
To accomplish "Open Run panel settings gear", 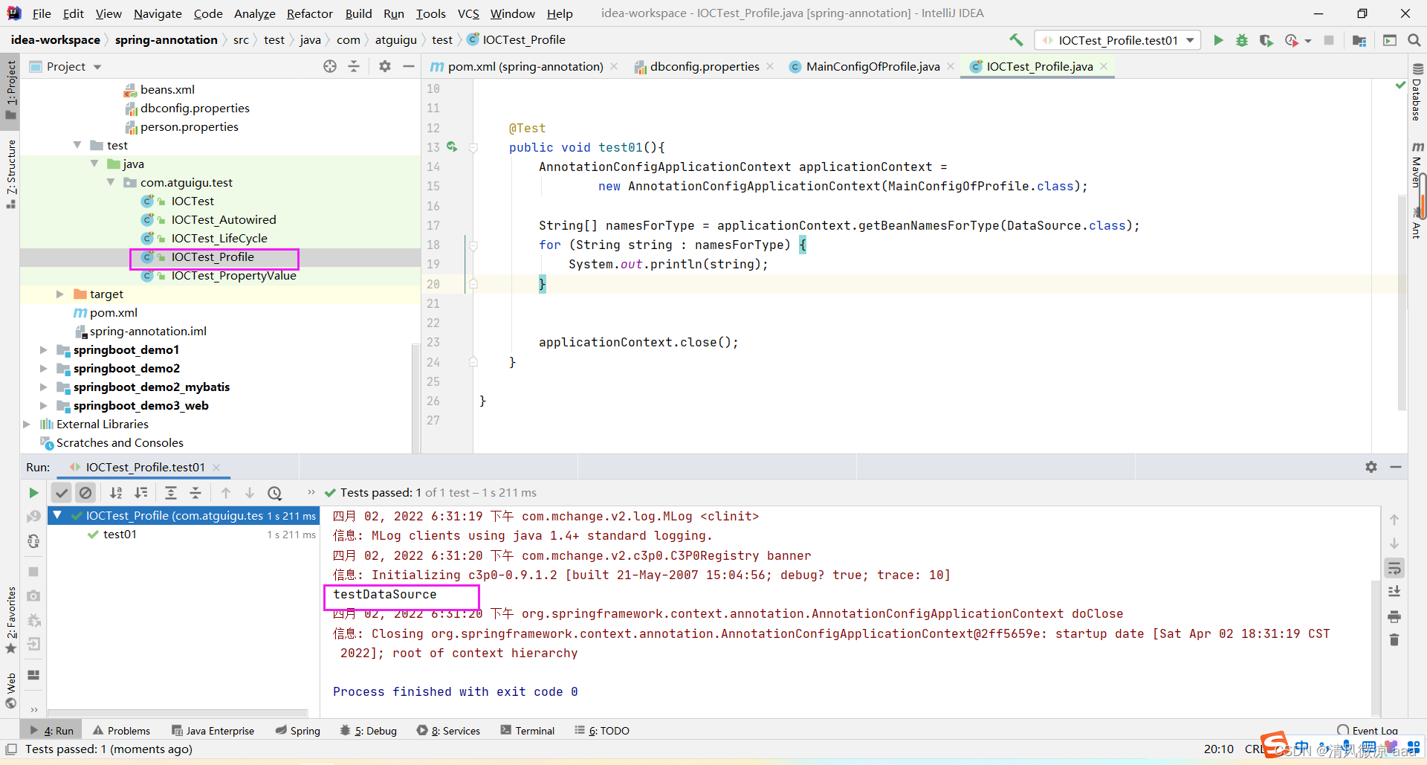I will (1371, 467).
